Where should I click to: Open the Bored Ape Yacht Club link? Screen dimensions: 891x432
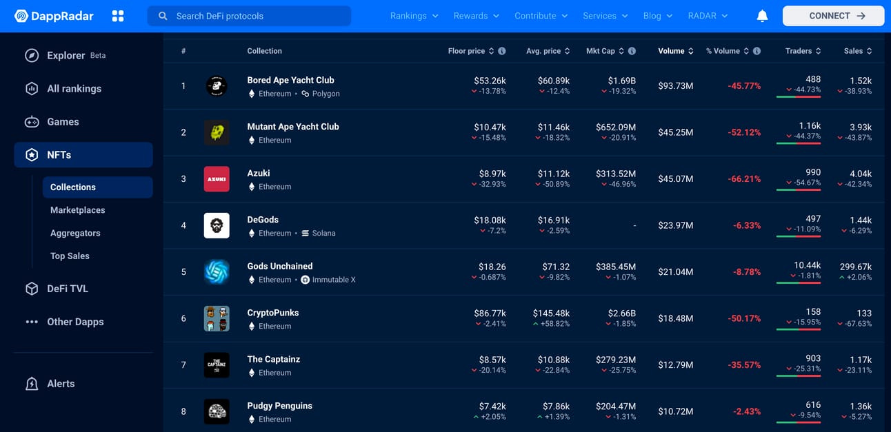pyautogui.click(x=290, y=80)
